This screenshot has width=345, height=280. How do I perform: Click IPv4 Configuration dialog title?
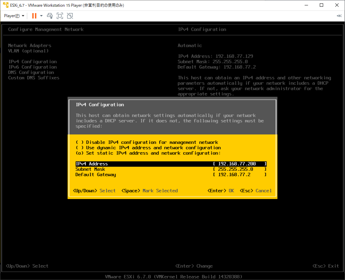(x=100, y=105)
